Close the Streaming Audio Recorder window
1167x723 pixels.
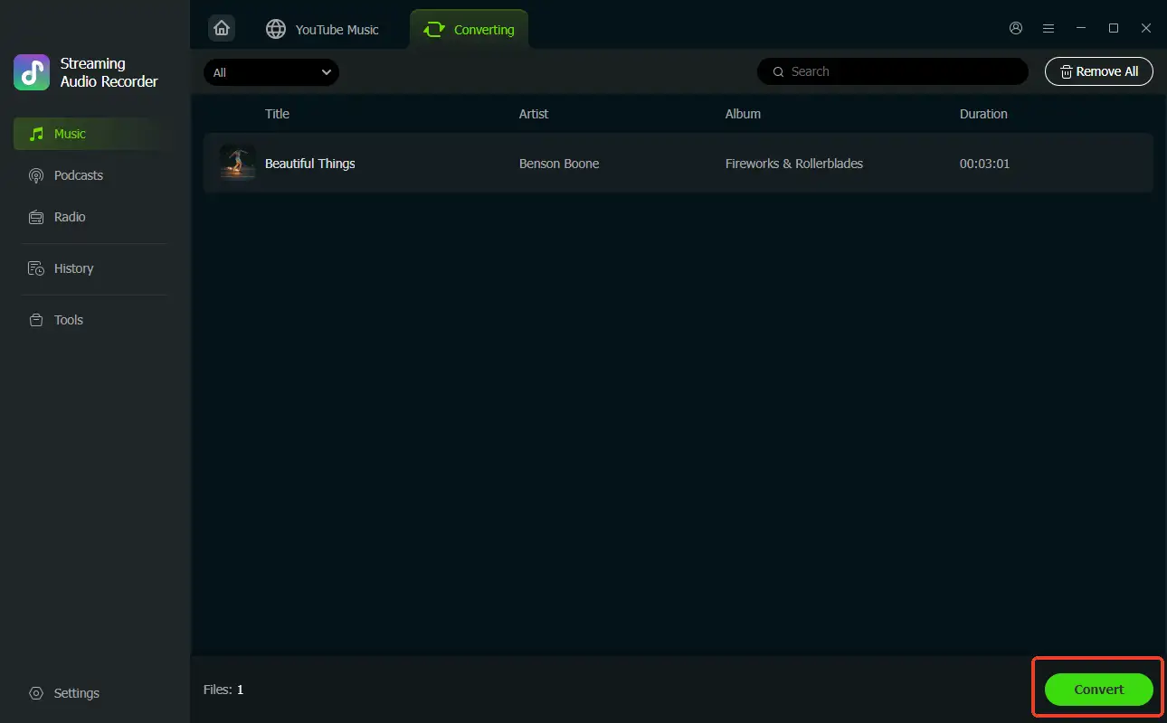tap(1146, 28)
